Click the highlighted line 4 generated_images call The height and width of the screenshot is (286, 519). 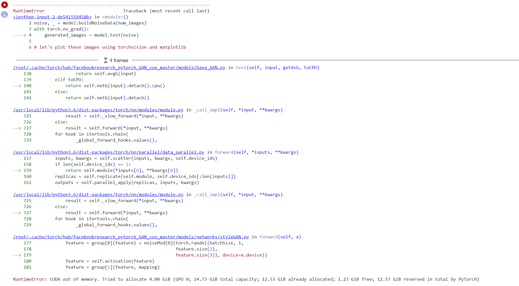(91, 35)
